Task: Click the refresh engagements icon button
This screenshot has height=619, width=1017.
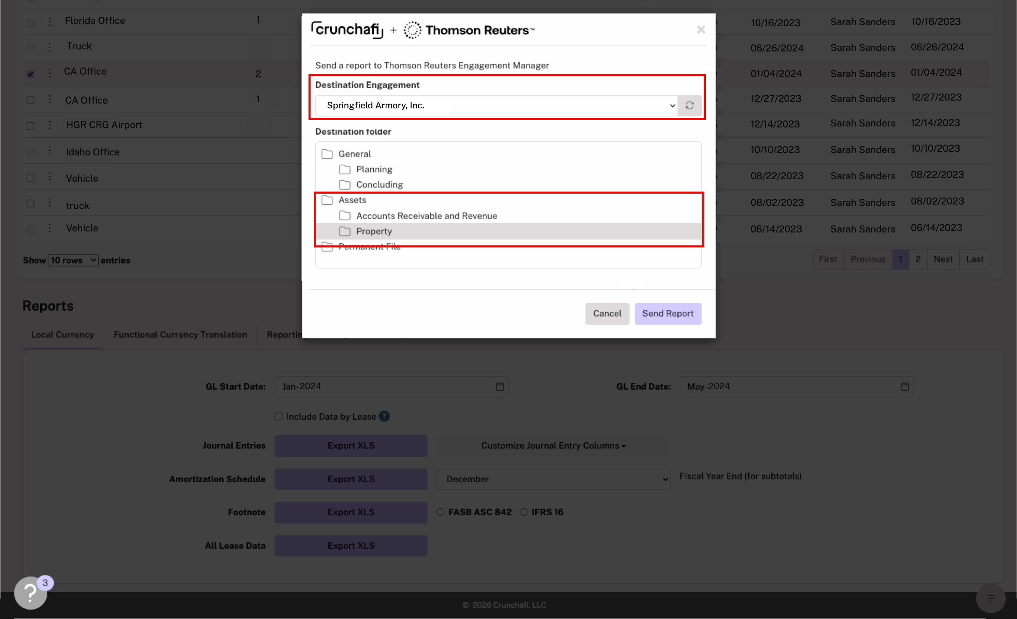Action: coord(689,106)
